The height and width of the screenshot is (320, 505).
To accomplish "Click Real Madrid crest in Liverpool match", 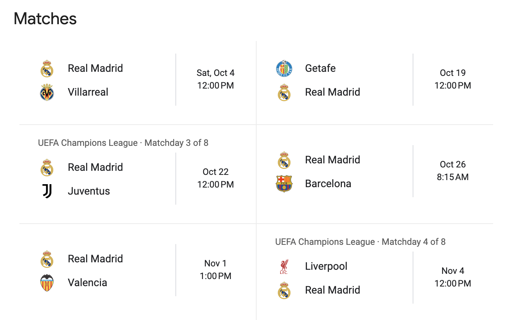I will click(x=284, y=290).
